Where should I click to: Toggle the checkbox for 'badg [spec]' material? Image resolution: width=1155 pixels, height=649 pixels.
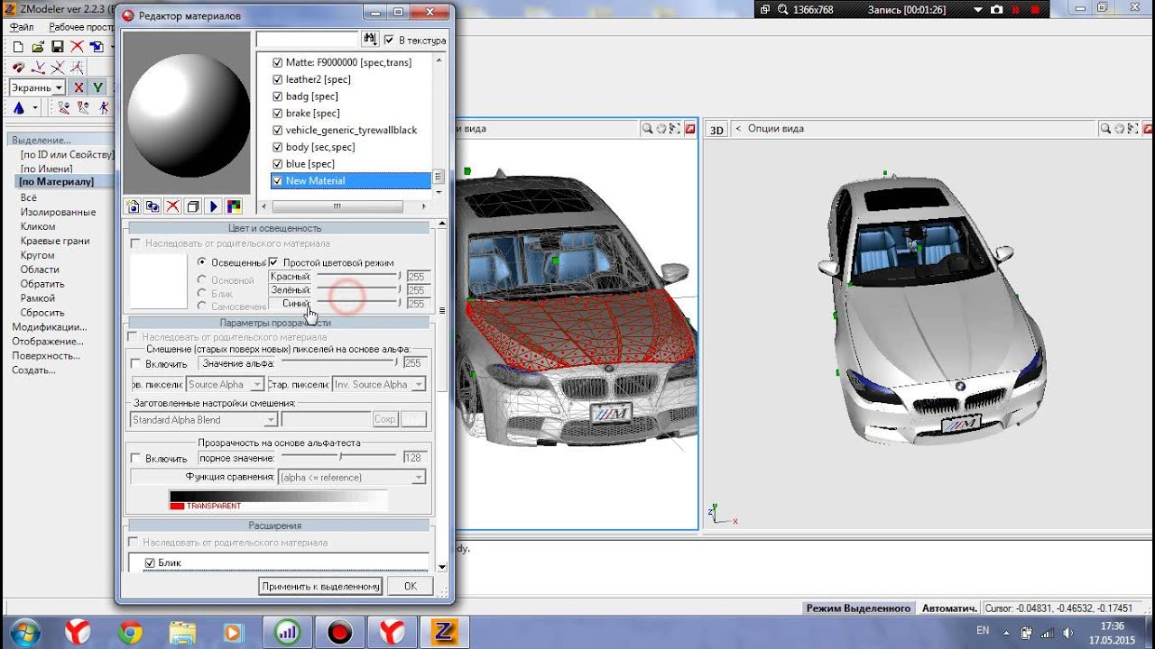coord(278,96)
